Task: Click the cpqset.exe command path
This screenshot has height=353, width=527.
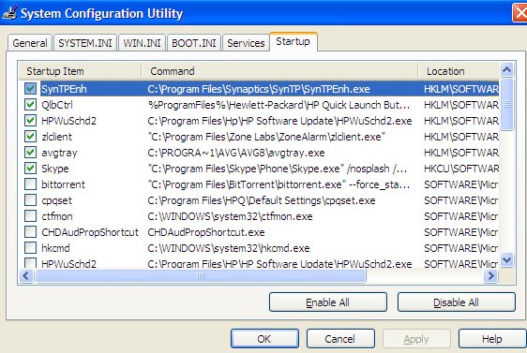Action: click(x=261, y=200)
